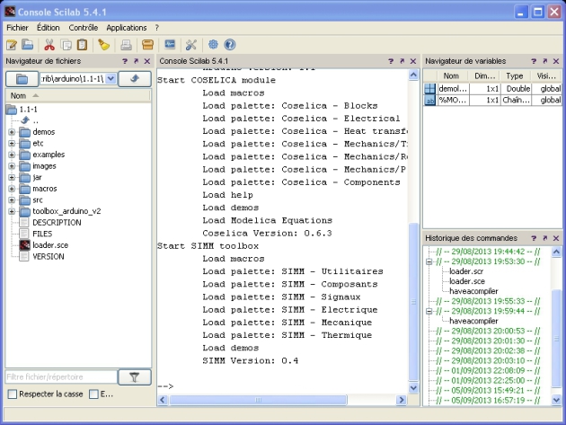
Task: Click console scrollbar down arrow
Action: (x=413, y=388)
